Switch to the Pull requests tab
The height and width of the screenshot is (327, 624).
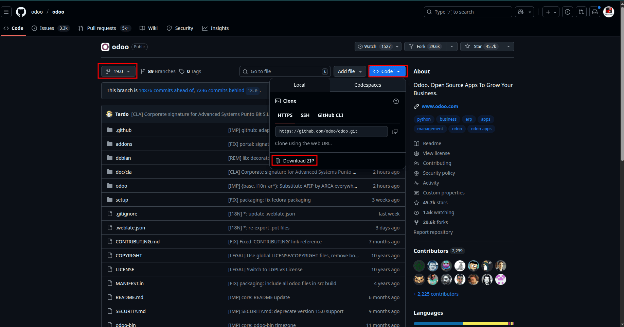(104, 28)
